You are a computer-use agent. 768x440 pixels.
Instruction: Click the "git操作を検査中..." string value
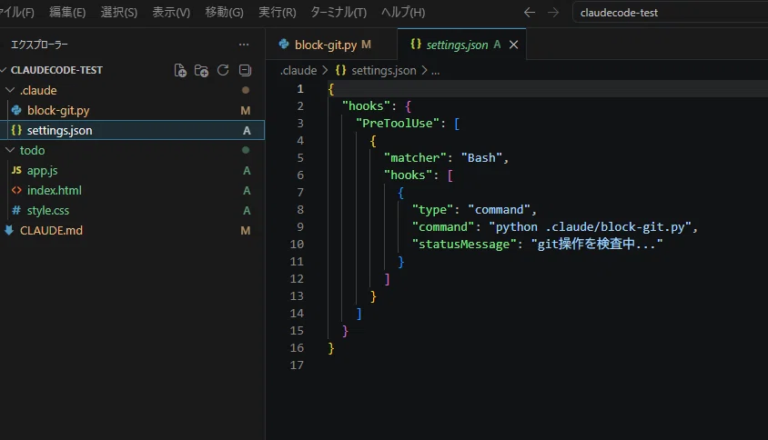point(597,244)
